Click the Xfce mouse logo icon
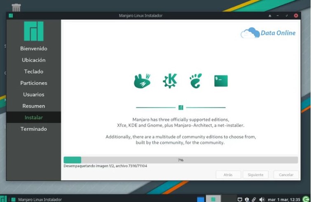Viewport: 311px width, 202px height. coord(142,81)
